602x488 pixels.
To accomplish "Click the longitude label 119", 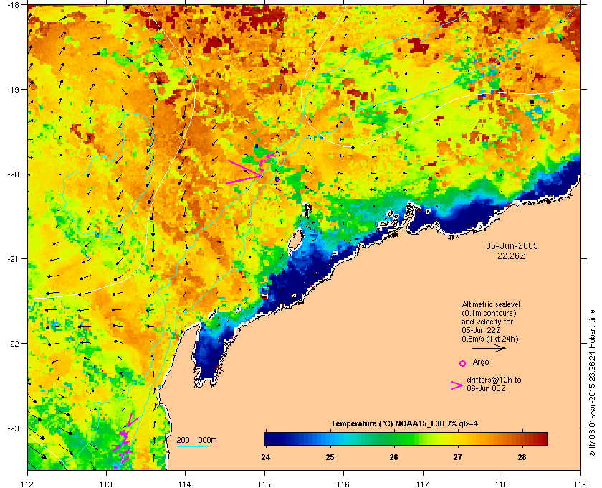I will (x=580, y=484).
